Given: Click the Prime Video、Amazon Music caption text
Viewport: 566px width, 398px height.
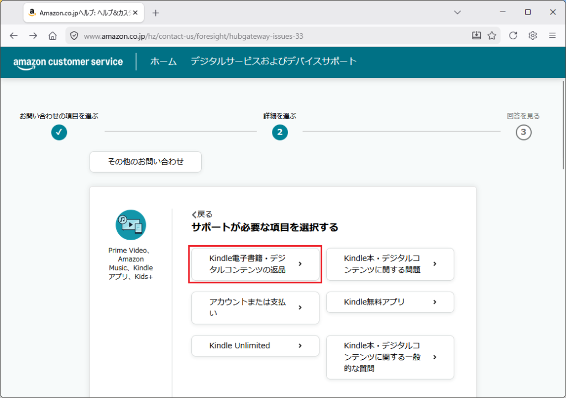Looking at the screenshot, I should click(x=130, y=263).
